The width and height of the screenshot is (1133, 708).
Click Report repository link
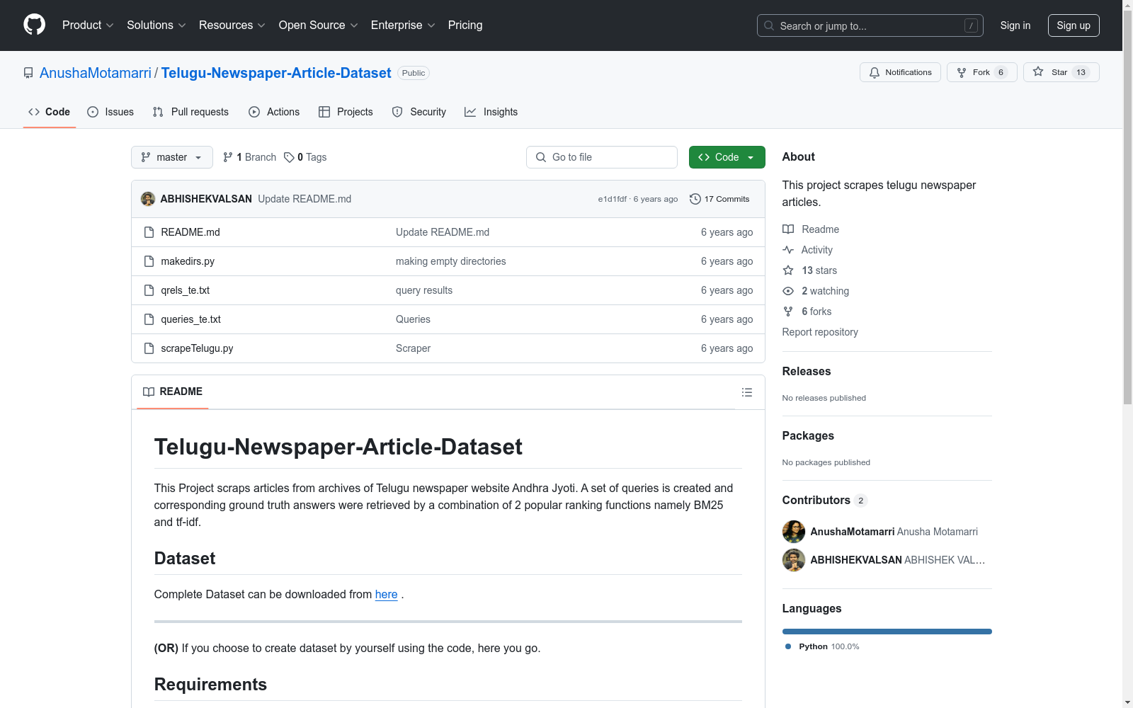(820, 332)
